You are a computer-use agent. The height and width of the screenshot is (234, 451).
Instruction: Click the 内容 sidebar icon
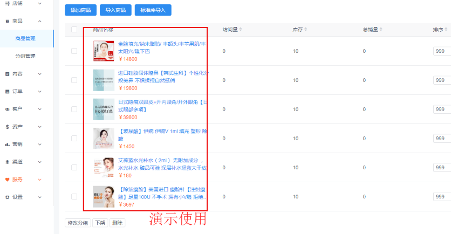click(7, 73)
